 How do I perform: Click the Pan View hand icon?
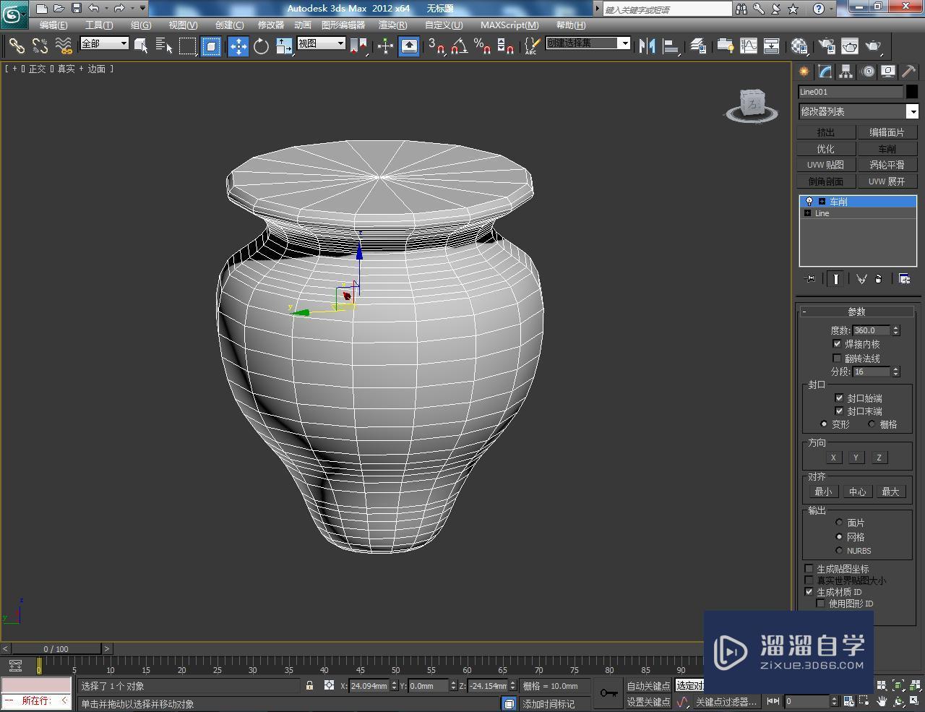click(882, 700)
